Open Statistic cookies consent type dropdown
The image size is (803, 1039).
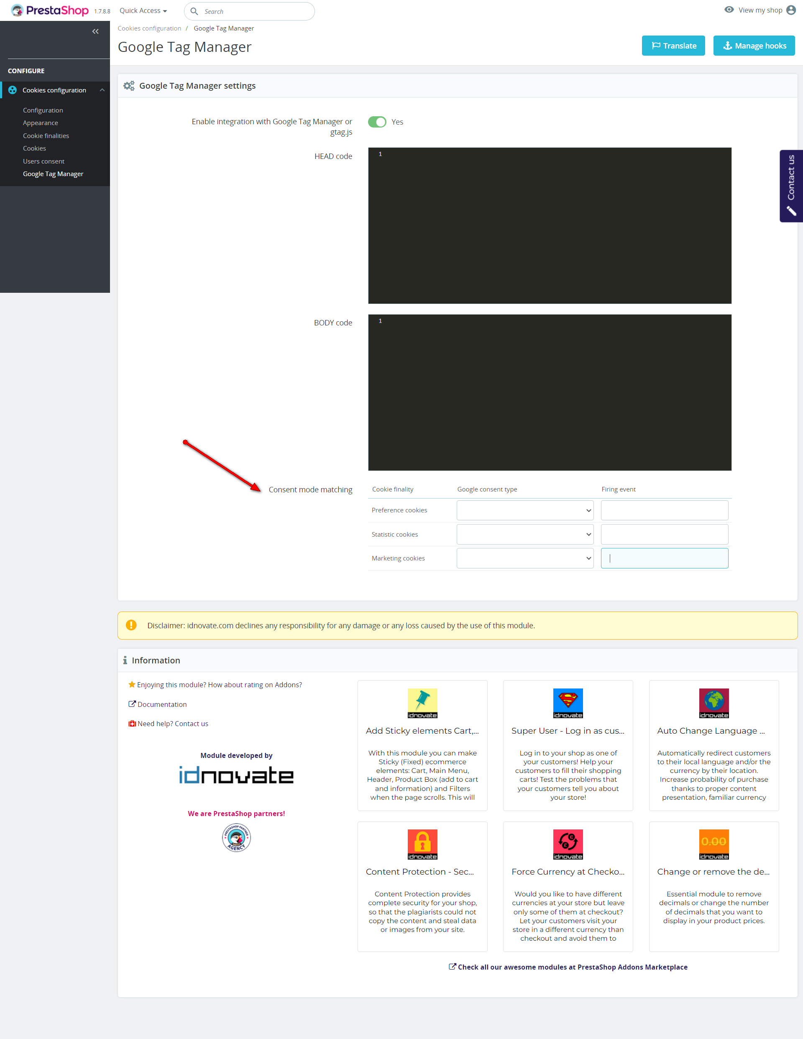pyautogui.click(x=525, y=534)
